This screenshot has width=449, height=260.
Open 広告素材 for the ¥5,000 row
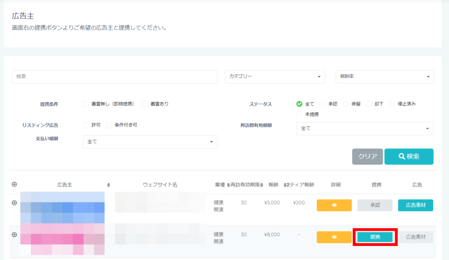(416, 205)
